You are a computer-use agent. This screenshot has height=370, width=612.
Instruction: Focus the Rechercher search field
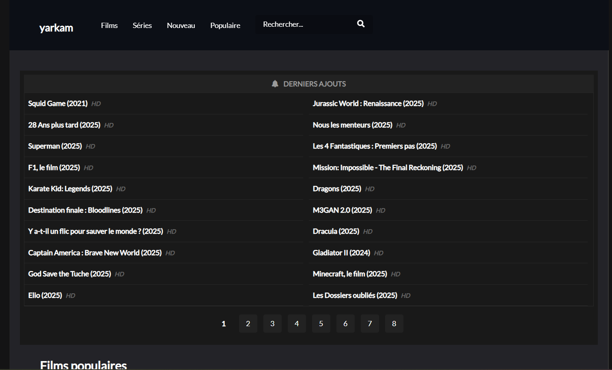pos(304,24)
